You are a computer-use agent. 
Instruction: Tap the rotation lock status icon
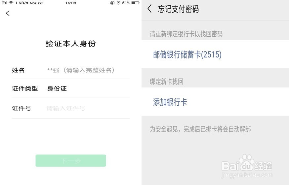coord(112,3)
